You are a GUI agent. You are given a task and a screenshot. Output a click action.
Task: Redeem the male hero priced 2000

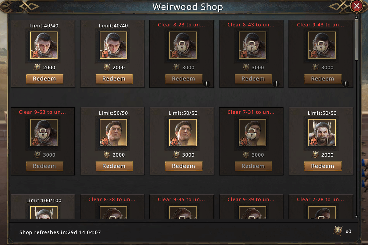114,166
